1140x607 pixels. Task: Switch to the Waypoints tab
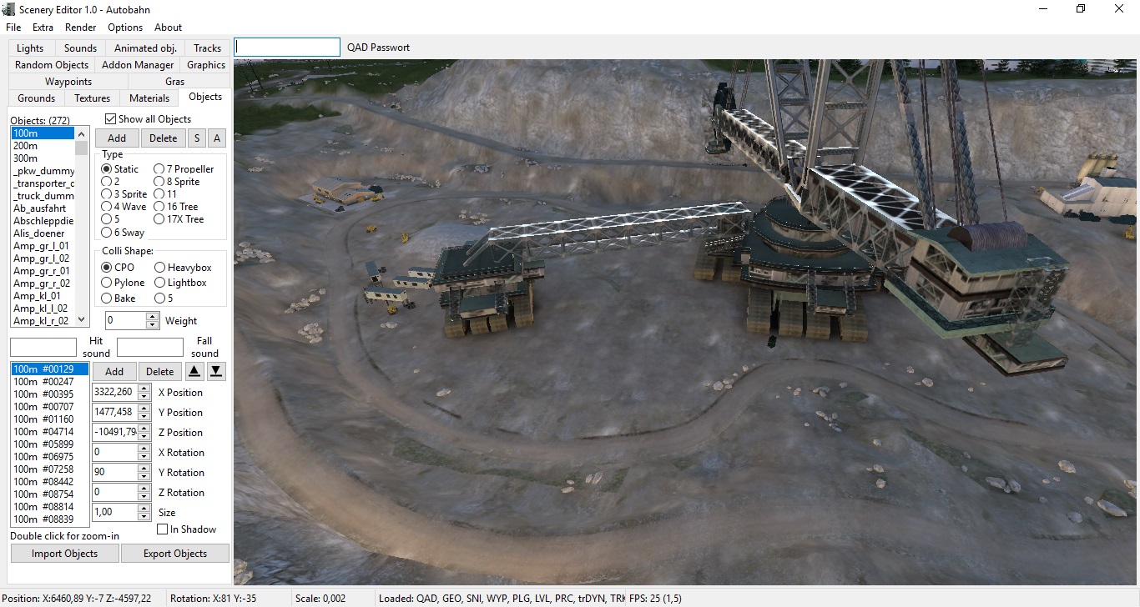pos(68,82)
